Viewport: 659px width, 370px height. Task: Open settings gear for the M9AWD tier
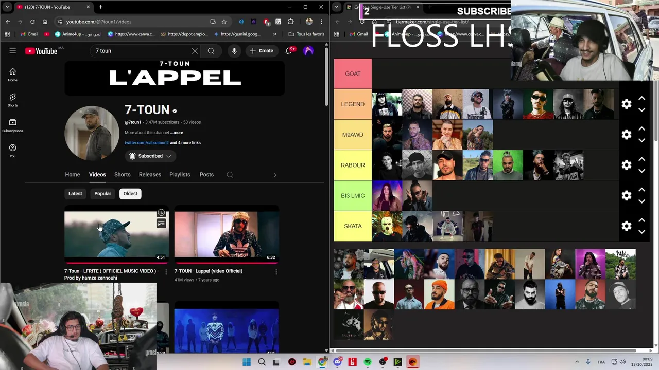click(x=627, y=135)
